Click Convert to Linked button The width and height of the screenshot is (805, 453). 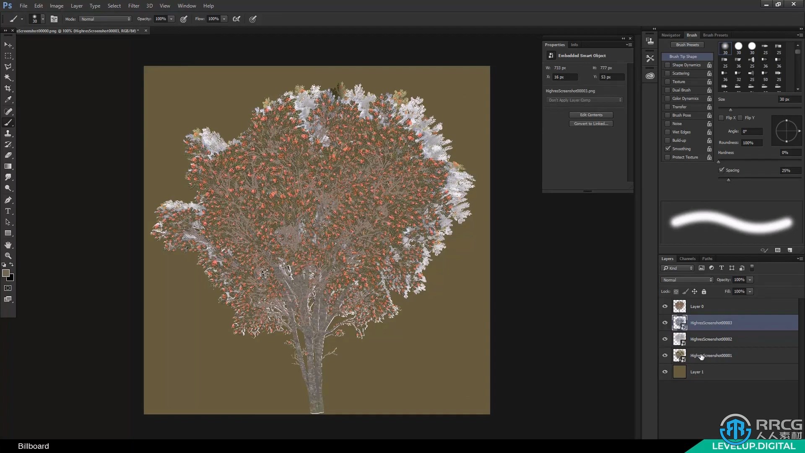click(590, 123)
